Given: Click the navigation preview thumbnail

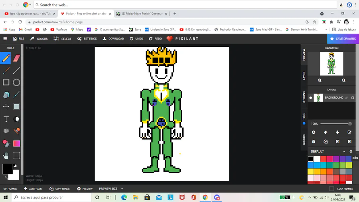Looking at the screenshot, I should point(331,64).
